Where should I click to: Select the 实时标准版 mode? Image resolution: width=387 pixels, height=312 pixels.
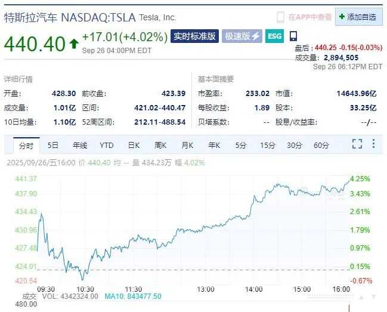195,36
